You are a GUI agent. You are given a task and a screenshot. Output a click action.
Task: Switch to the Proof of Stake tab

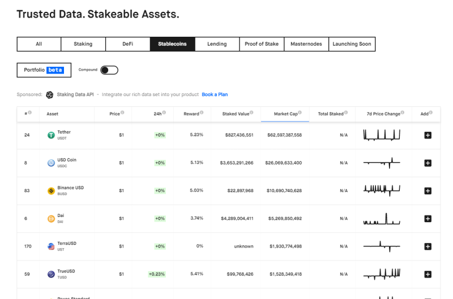click(x=262, y=44)
